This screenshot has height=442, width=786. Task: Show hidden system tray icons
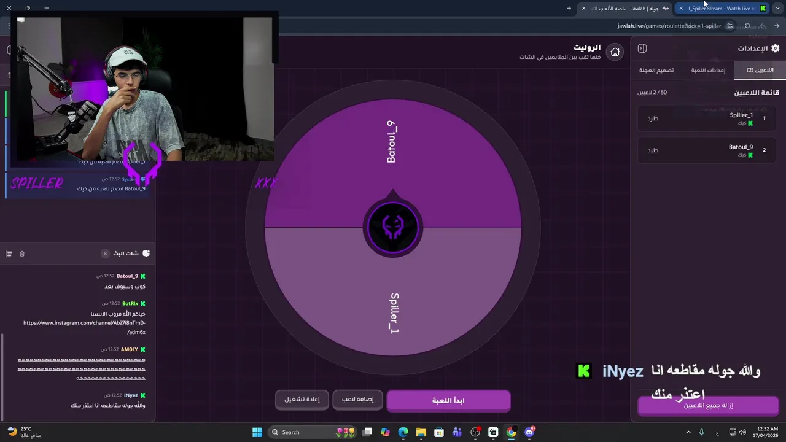pos(688,432)
